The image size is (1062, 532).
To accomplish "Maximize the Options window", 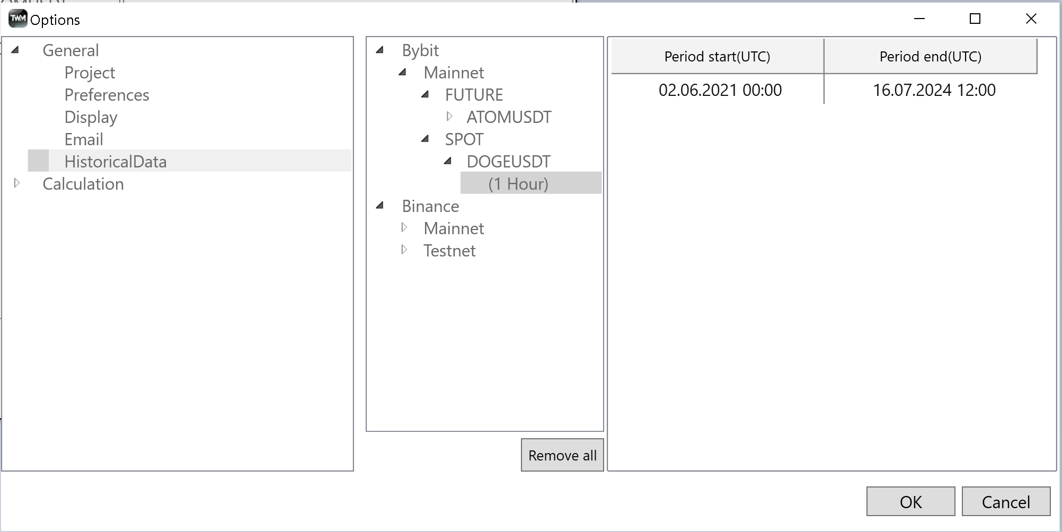I will pyautogui.click(x=975, y=19).
